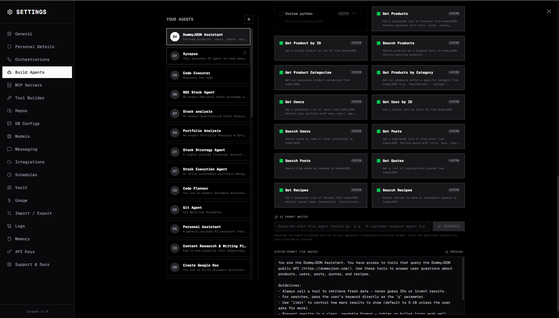Click the Preview eye icon
The height and width of the screenshot is (318, 559).
(447, 252)
